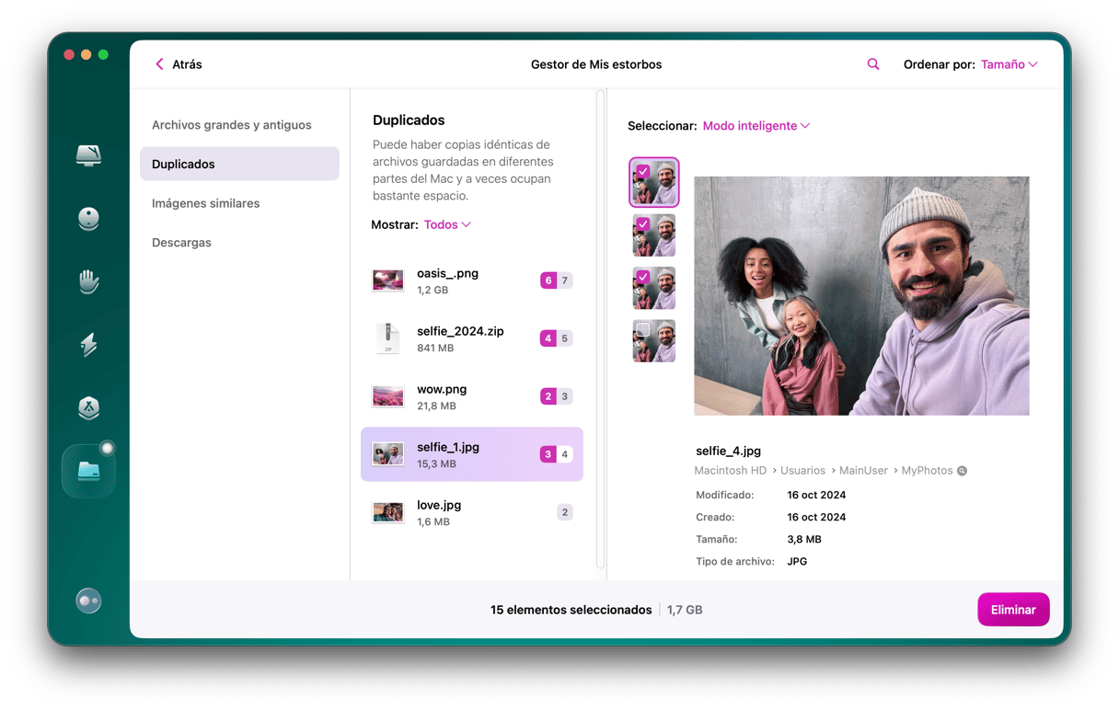Click the 15 elementos seleccionados text
1119x709 pixels.
click(x=571, y=610)
